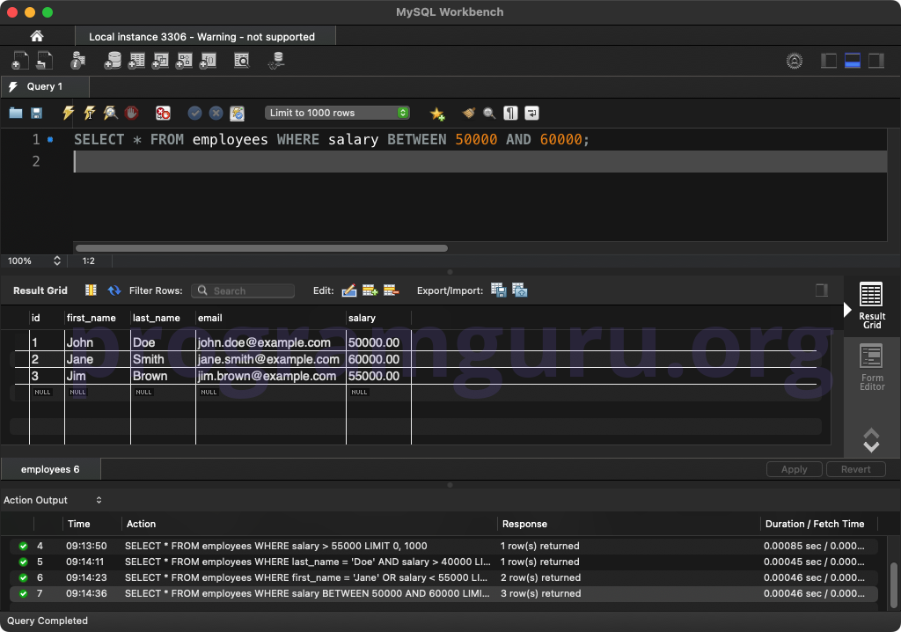Screen dimensions: 901x632
Task: Move the Action Output vertical scrollbar
Action: tap(894, 584)
